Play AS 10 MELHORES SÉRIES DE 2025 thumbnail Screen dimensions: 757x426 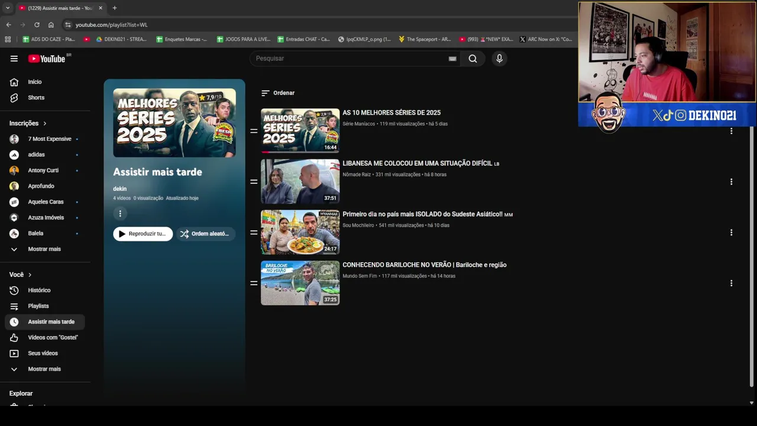(x=300, y=131)
